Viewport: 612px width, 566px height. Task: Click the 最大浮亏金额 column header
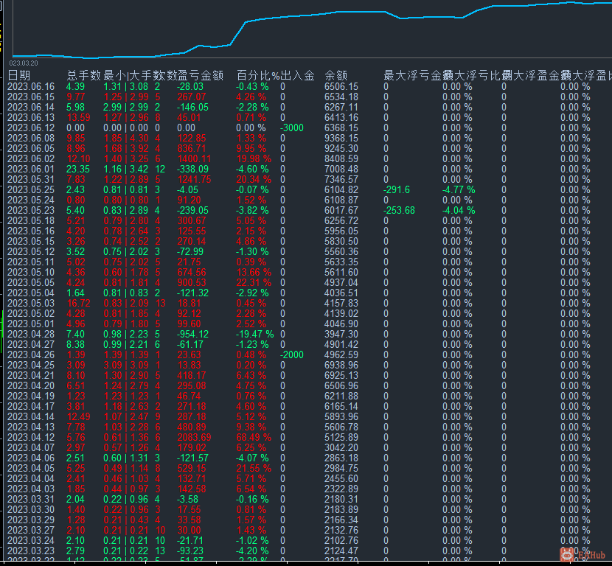[415, 75]
